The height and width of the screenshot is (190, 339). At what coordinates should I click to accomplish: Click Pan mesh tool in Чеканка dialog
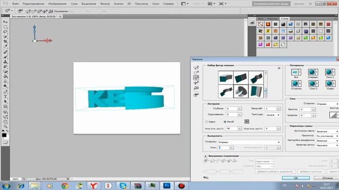pyautogui.click(x=196, y=78)
